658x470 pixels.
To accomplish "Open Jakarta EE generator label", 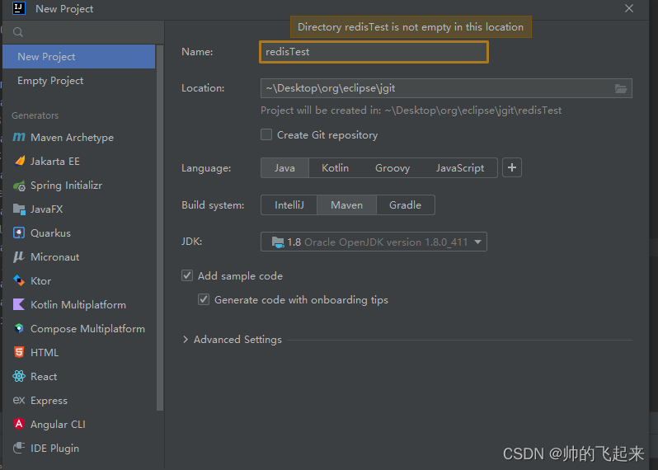I will [55, 162].
